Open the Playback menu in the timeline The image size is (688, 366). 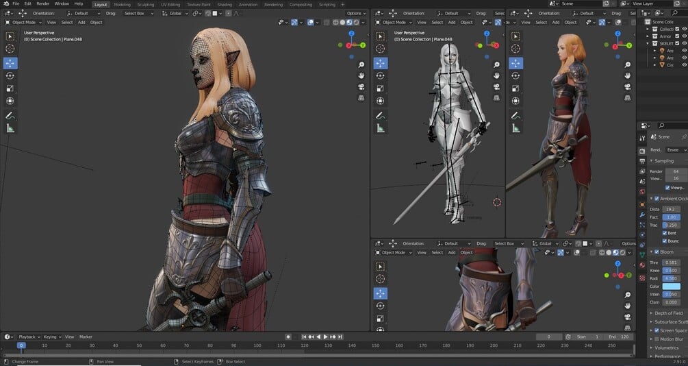click(x=29, y=337)
